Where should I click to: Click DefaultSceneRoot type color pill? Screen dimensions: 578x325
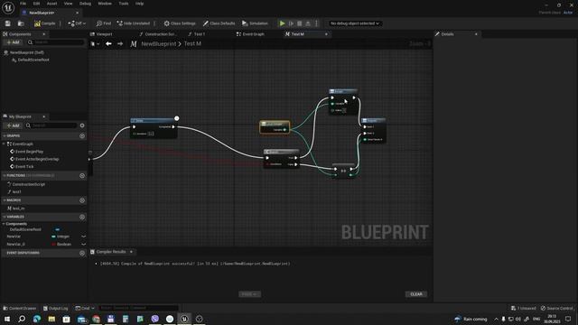[57, 229]
